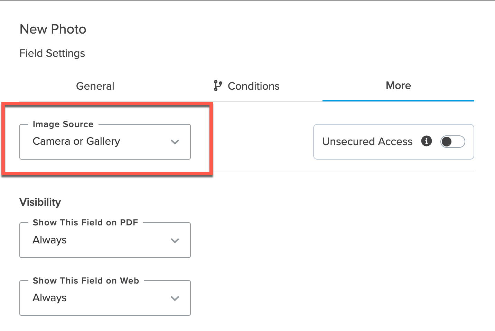495x331 pixels.
Task: Click the info icon next to Unsecured Access
Action: click(427, 141)
